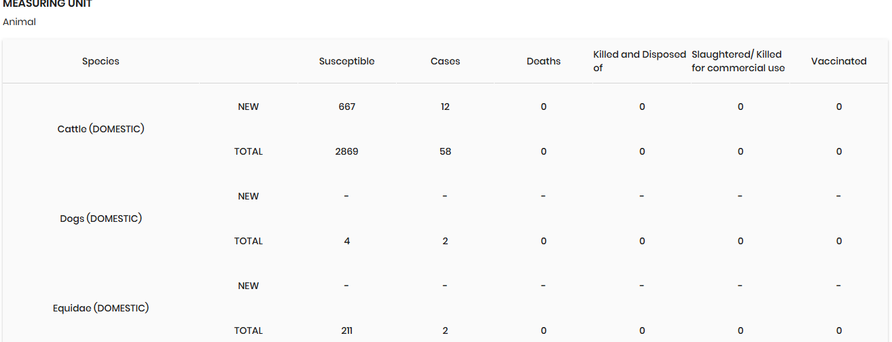This screenshot has width=892, height=342.
Task: Click the Animal measuring unit text
Action: [x=19, y=22]
